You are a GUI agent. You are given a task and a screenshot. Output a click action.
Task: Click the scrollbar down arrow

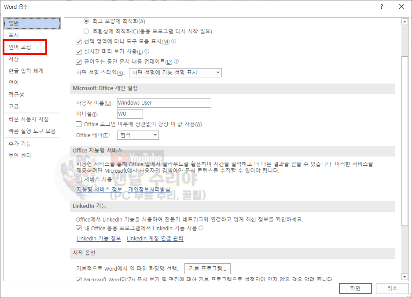click(x=405, y=276)
